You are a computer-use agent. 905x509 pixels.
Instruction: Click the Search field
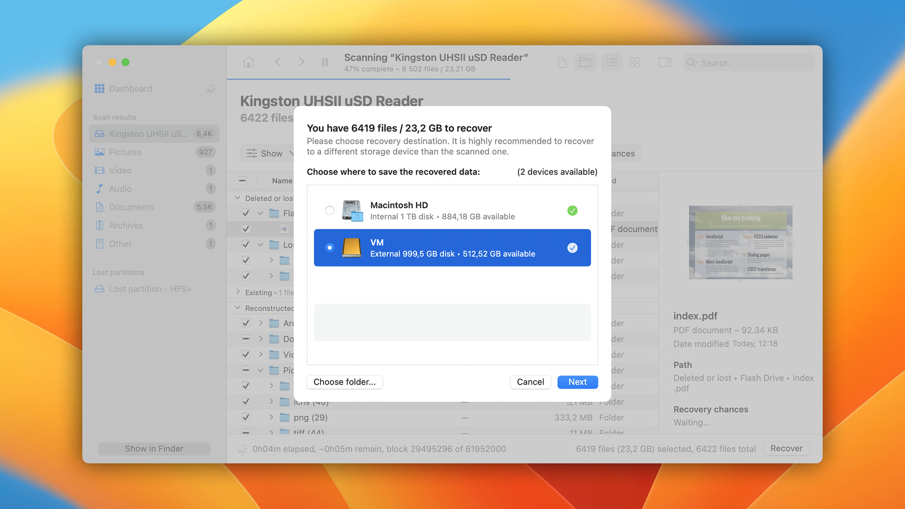(x=749, y=63)
